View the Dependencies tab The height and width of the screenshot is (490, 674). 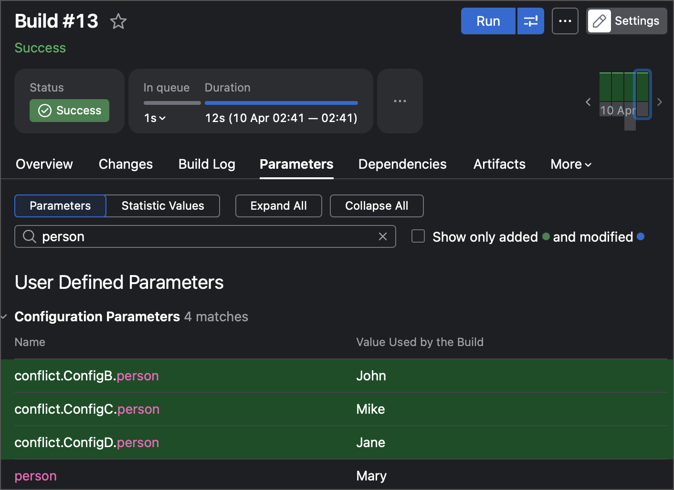402,164
